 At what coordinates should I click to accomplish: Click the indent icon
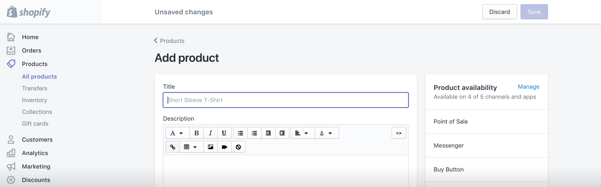(282, 133)
